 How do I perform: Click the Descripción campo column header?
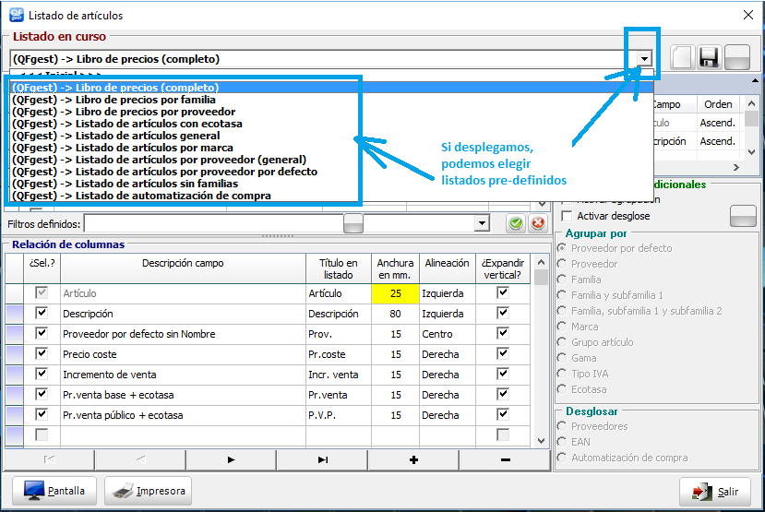183,268
